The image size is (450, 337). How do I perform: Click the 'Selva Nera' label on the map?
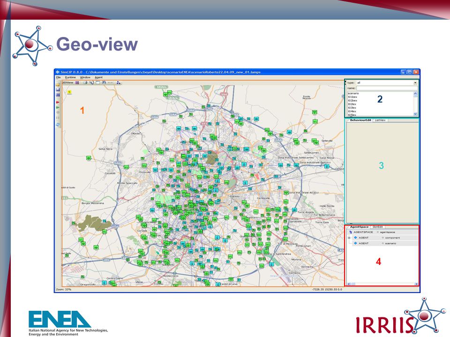pos(105,149)
